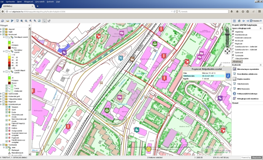Viewport: 263px width, 160px height.
Task: Expand the Jegyzet layer group
Action: (1, 29)
